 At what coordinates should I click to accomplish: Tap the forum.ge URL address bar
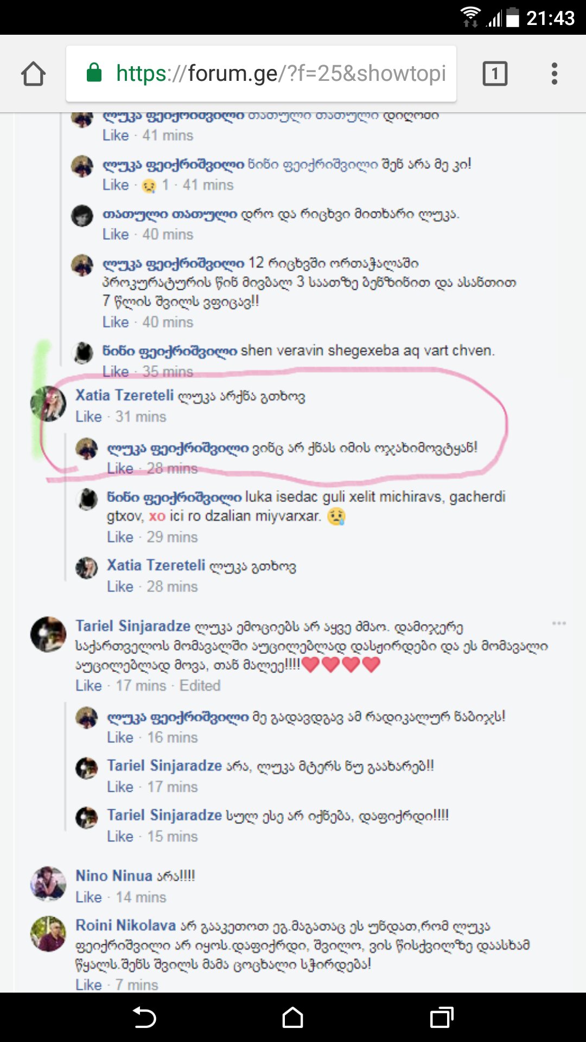tap(261, 74)
